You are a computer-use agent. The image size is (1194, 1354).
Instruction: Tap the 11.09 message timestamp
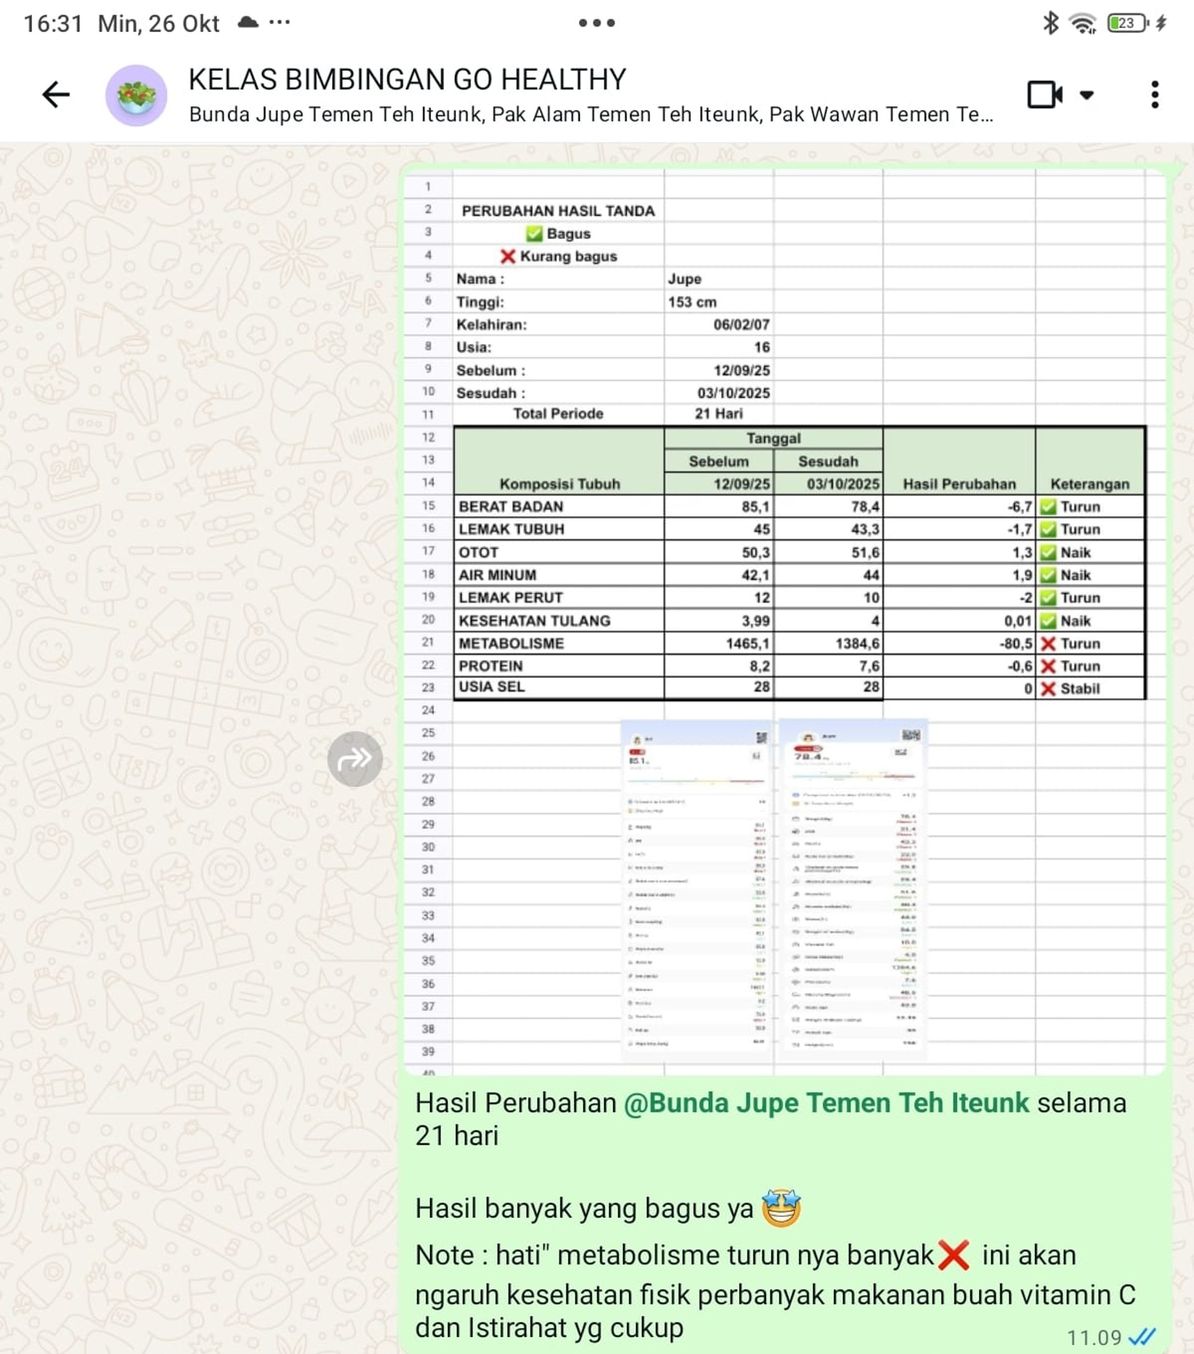pyautogui.click(x=1093, y=1337)
